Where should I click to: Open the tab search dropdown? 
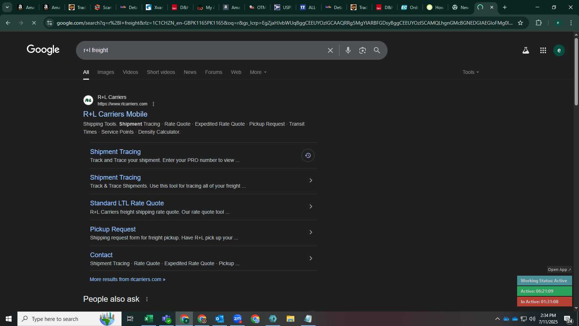(7, 7)
